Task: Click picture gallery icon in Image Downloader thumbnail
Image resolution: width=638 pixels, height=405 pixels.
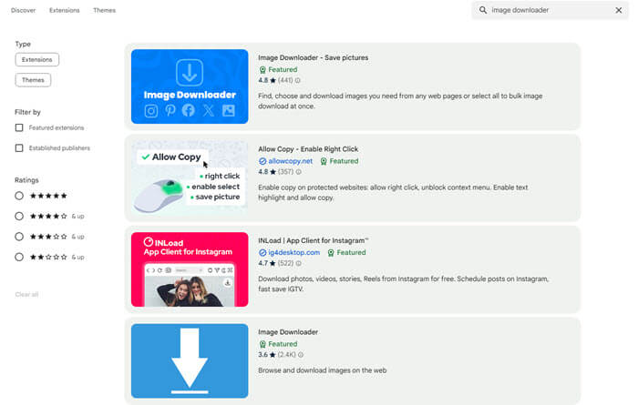Action: click(228, 110)
